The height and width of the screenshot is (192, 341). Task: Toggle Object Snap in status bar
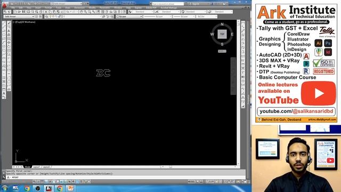(54, 181)
